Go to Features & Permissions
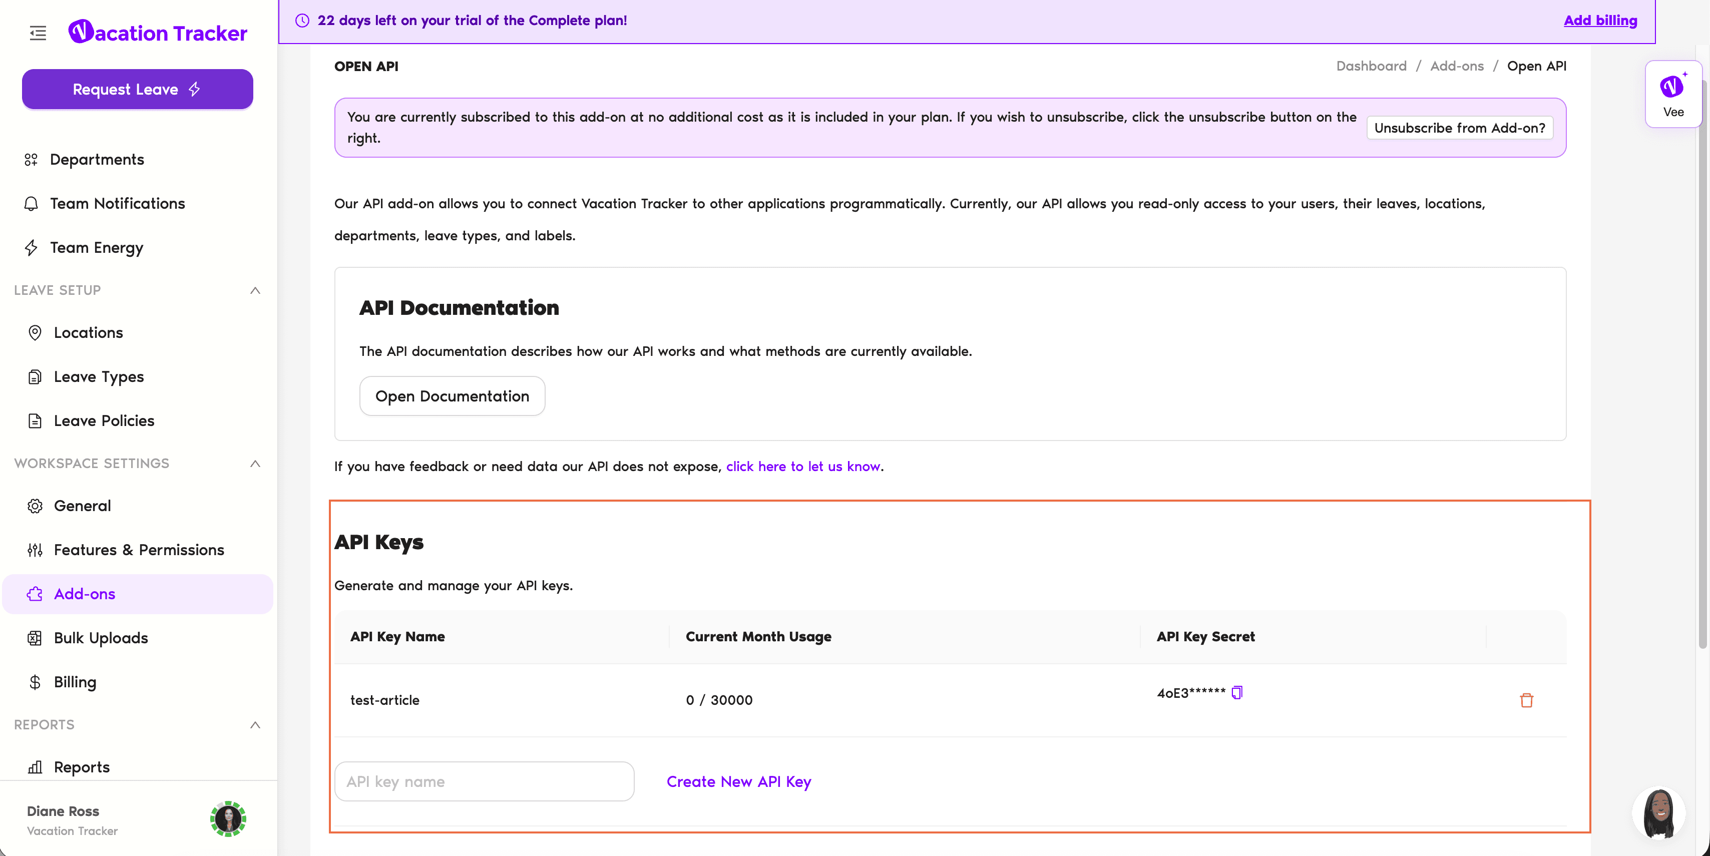Viewport: 1710px width, 856px height. coord(139,550)
